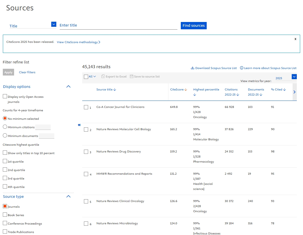303x235 pixels.
Task: Sort by Highest percentile column
Action: pyautogui.click(x=206, y=92)
